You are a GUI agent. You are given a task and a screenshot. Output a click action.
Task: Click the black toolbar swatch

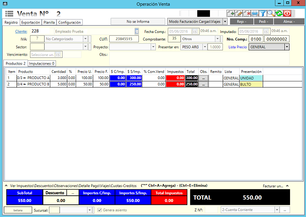tap(203, 14)
